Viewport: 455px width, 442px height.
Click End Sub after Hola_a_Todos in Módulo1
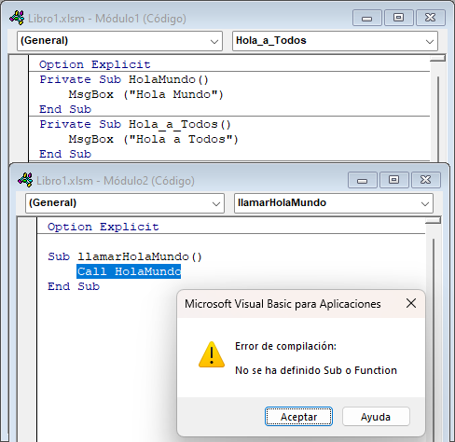[x=65, y=154]
